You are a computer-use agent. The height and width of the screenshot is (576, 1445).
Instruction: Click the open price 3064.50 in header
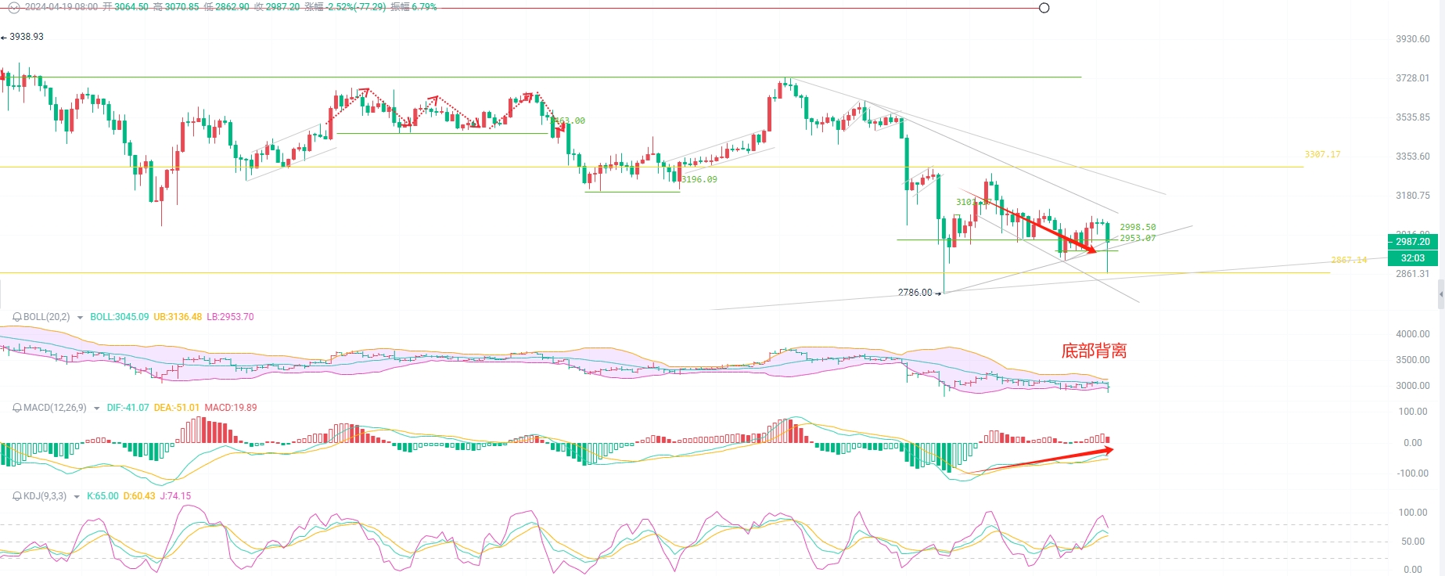pos(131,7)
